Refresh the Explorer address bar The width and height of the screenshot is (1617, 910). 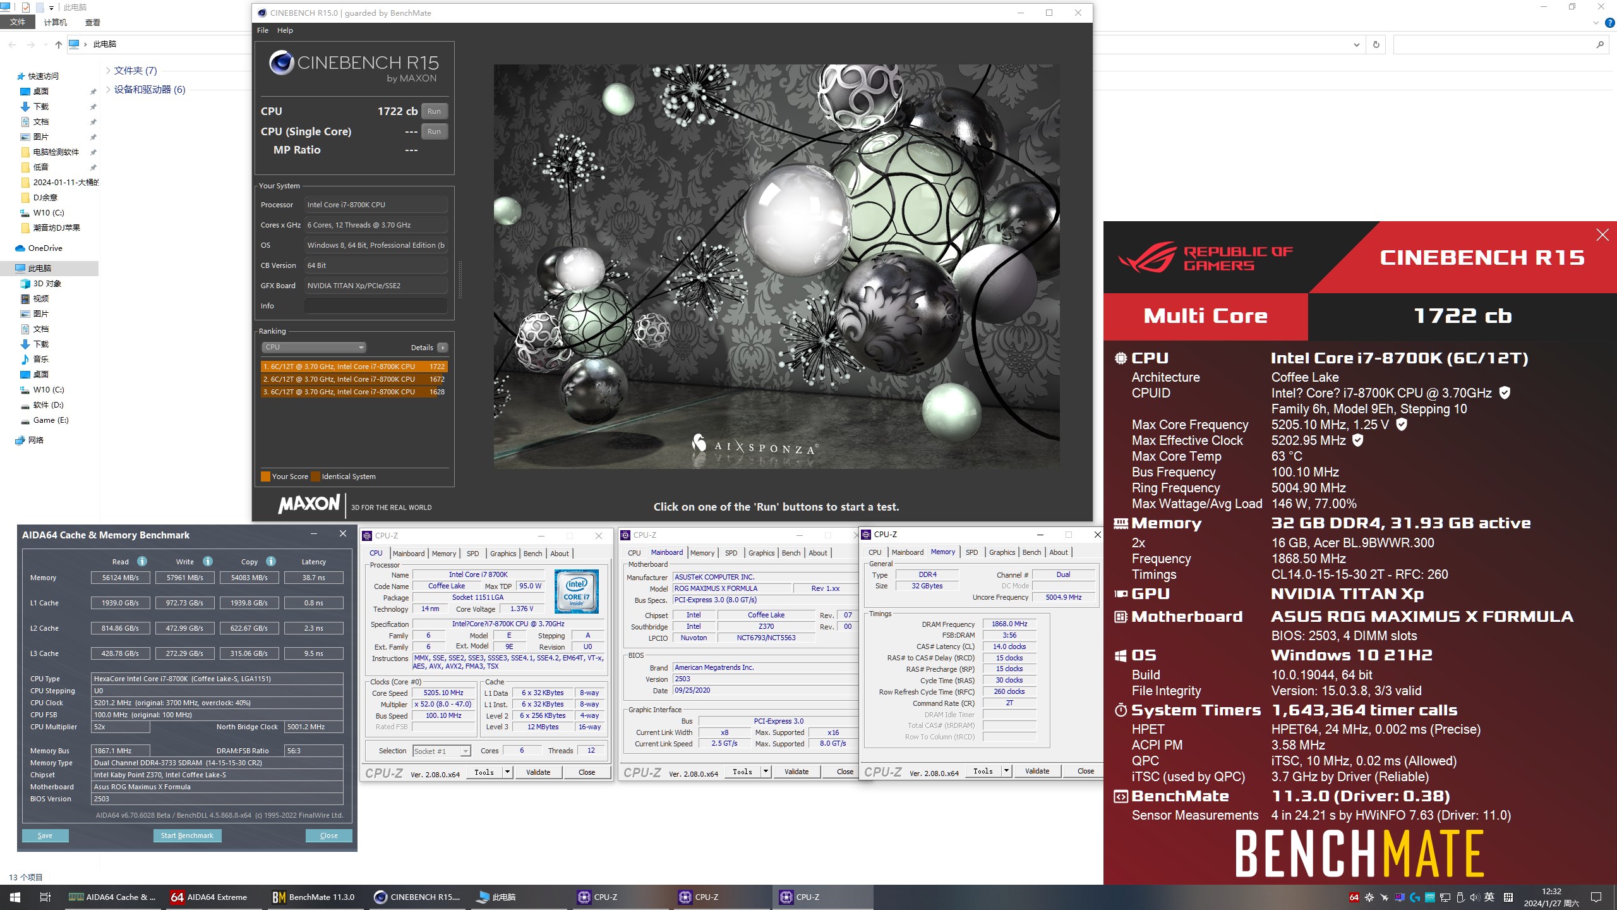tap(1376, 44)
